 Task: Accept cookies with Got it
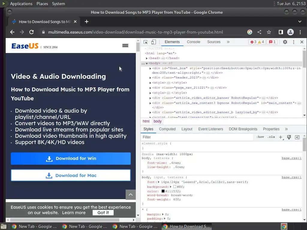103,213
